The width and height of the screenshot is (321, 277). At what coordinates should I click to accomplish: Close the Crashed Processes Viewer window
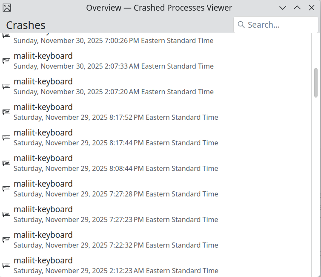click(312, 8)
